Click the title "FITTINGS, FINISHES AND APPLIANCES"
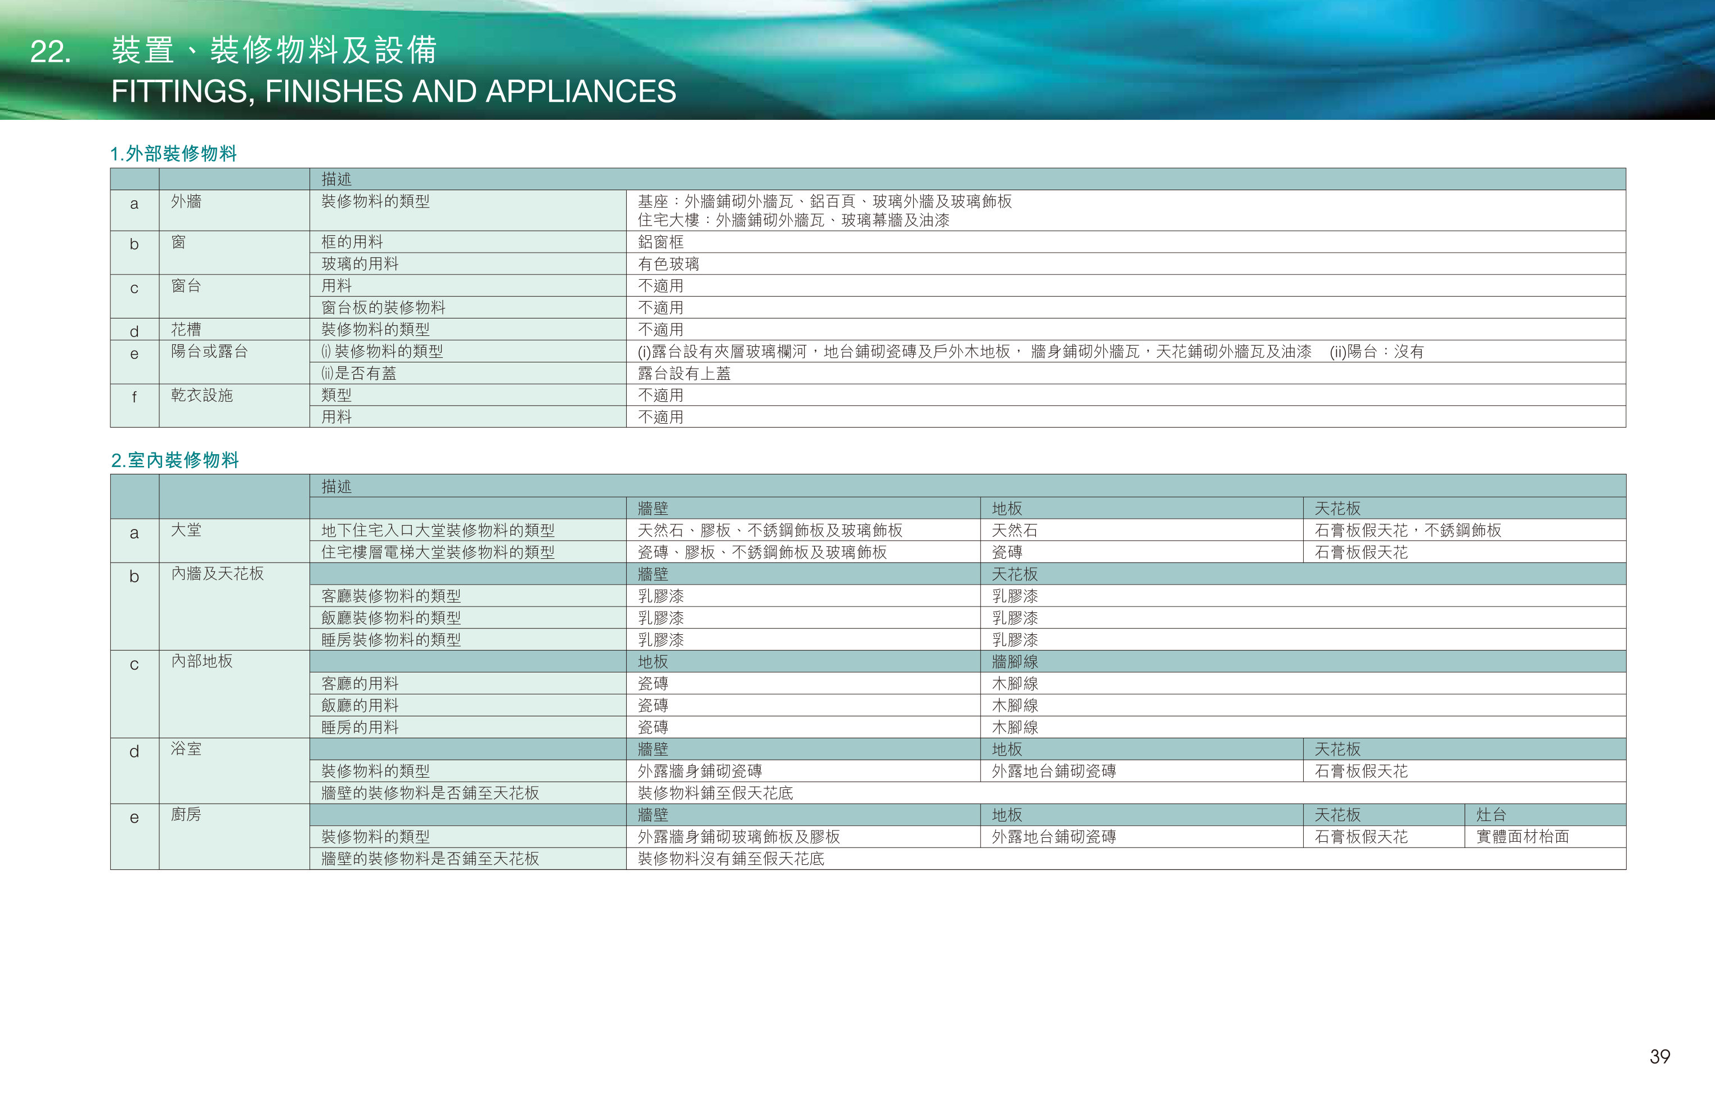 (393, 91)
